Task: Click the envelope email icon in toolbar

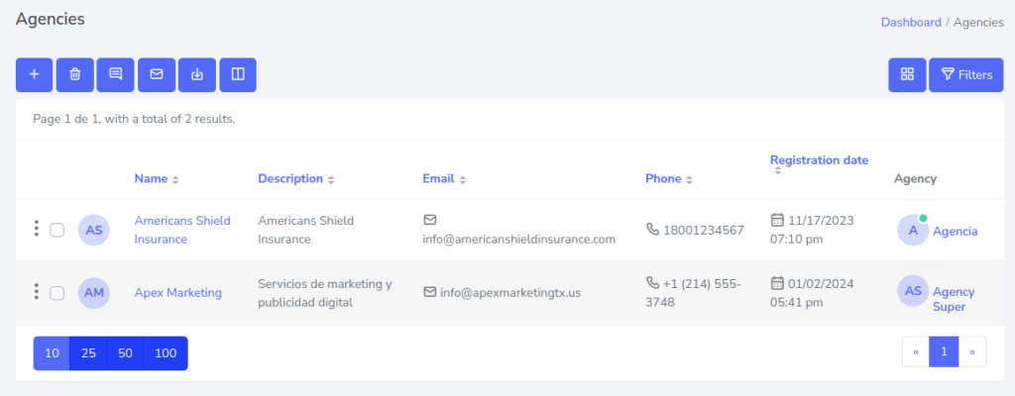Action: (x=157, y=74)
